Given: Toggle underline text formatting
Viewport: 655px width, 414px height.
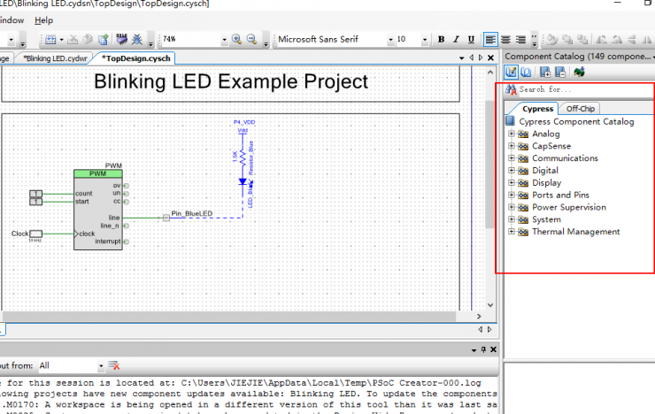Looking at the screenshot, I should [470, 40].
